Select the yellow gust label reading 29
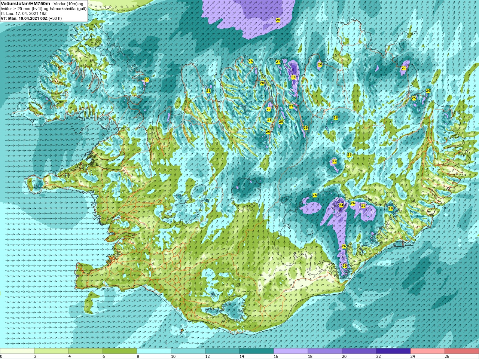 tap(345, 266)
